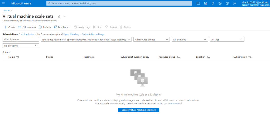Click Refresh in the command bar
270x115 pixels.
(45, 27)
